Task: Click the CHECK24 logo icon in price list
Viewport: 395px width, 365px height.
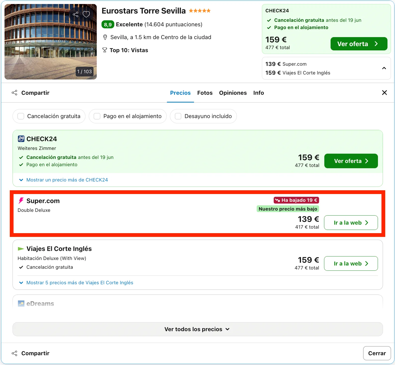Action: [21, 139]
